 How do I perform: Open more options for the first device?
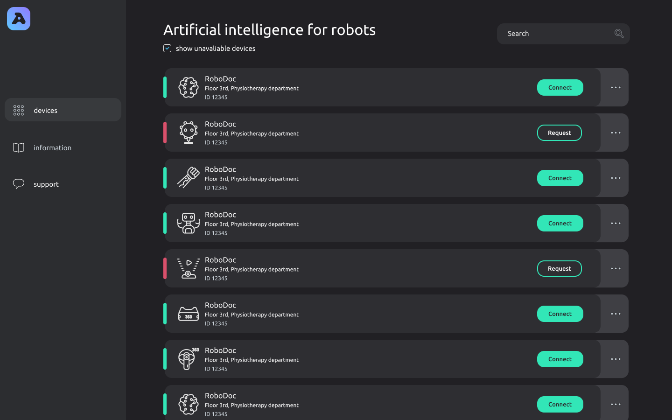pyautogui.click(x=616, y=87)
